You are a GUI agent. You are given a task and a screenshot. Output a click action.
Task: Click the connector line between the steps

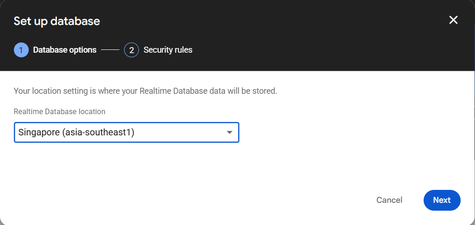pos(110,50)
